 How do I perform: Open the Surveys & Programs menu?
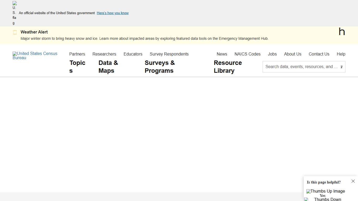pos(159,66)
